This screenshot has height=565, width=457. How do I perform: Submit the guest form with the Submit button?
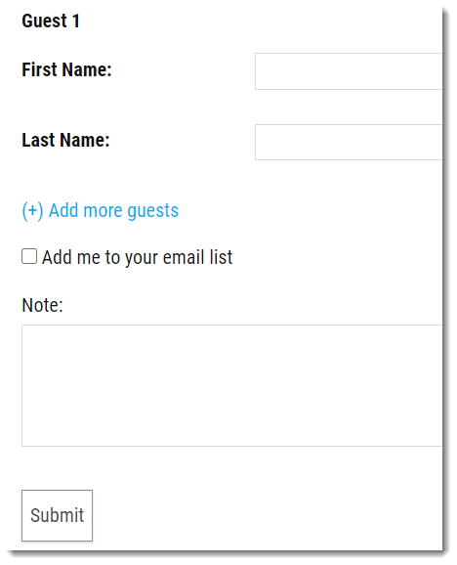click(57, 515)
